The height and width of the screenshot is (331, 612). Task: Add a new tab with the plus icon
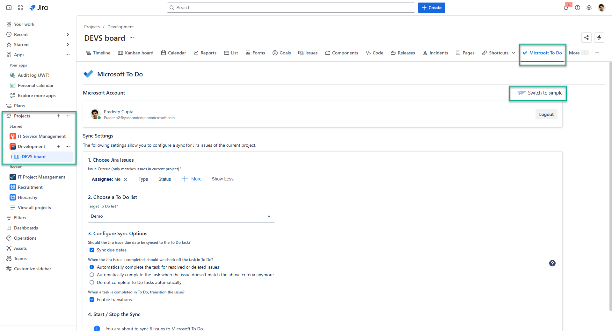coord(597,53)
